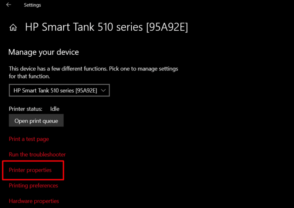Go to Settings home via house icon
This screenshot has height=208, width=294.
(x=13, y=28)
